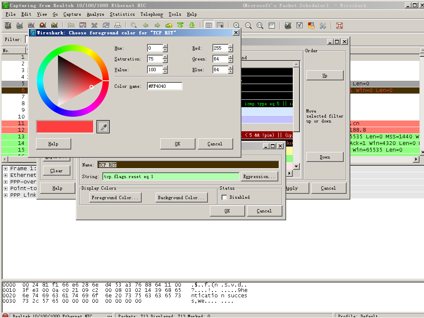Open the Edit menu
The height and width of the screenshot is (318, 424).
point(26,14)
